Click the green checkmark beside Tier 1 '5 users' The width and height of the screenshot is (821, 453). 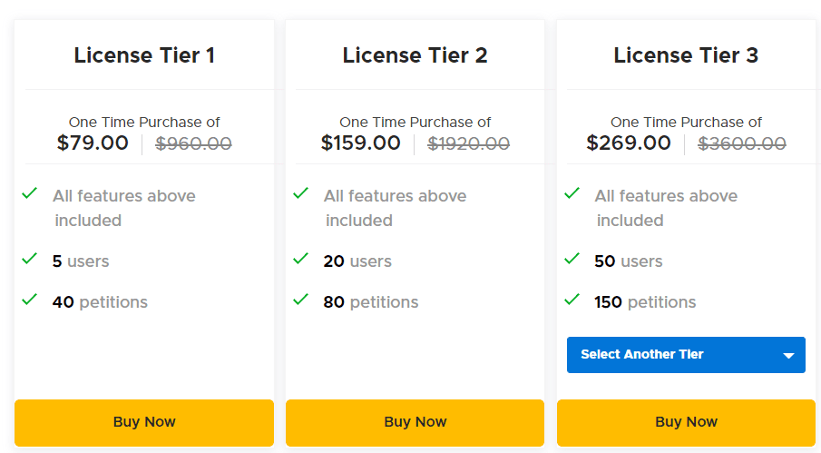(30, 260)
